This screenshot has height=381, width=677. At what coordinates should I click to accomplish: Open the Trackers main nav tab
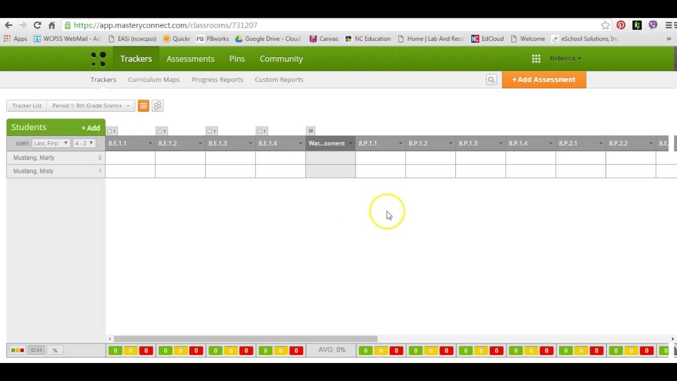(x=136, y=59)
